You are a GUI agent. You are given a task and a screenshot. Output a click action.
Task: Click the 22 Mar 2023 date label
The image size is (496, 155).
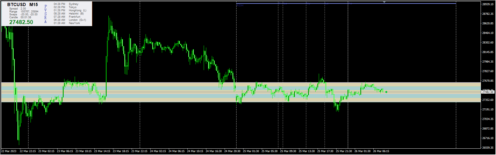point(9,151)
